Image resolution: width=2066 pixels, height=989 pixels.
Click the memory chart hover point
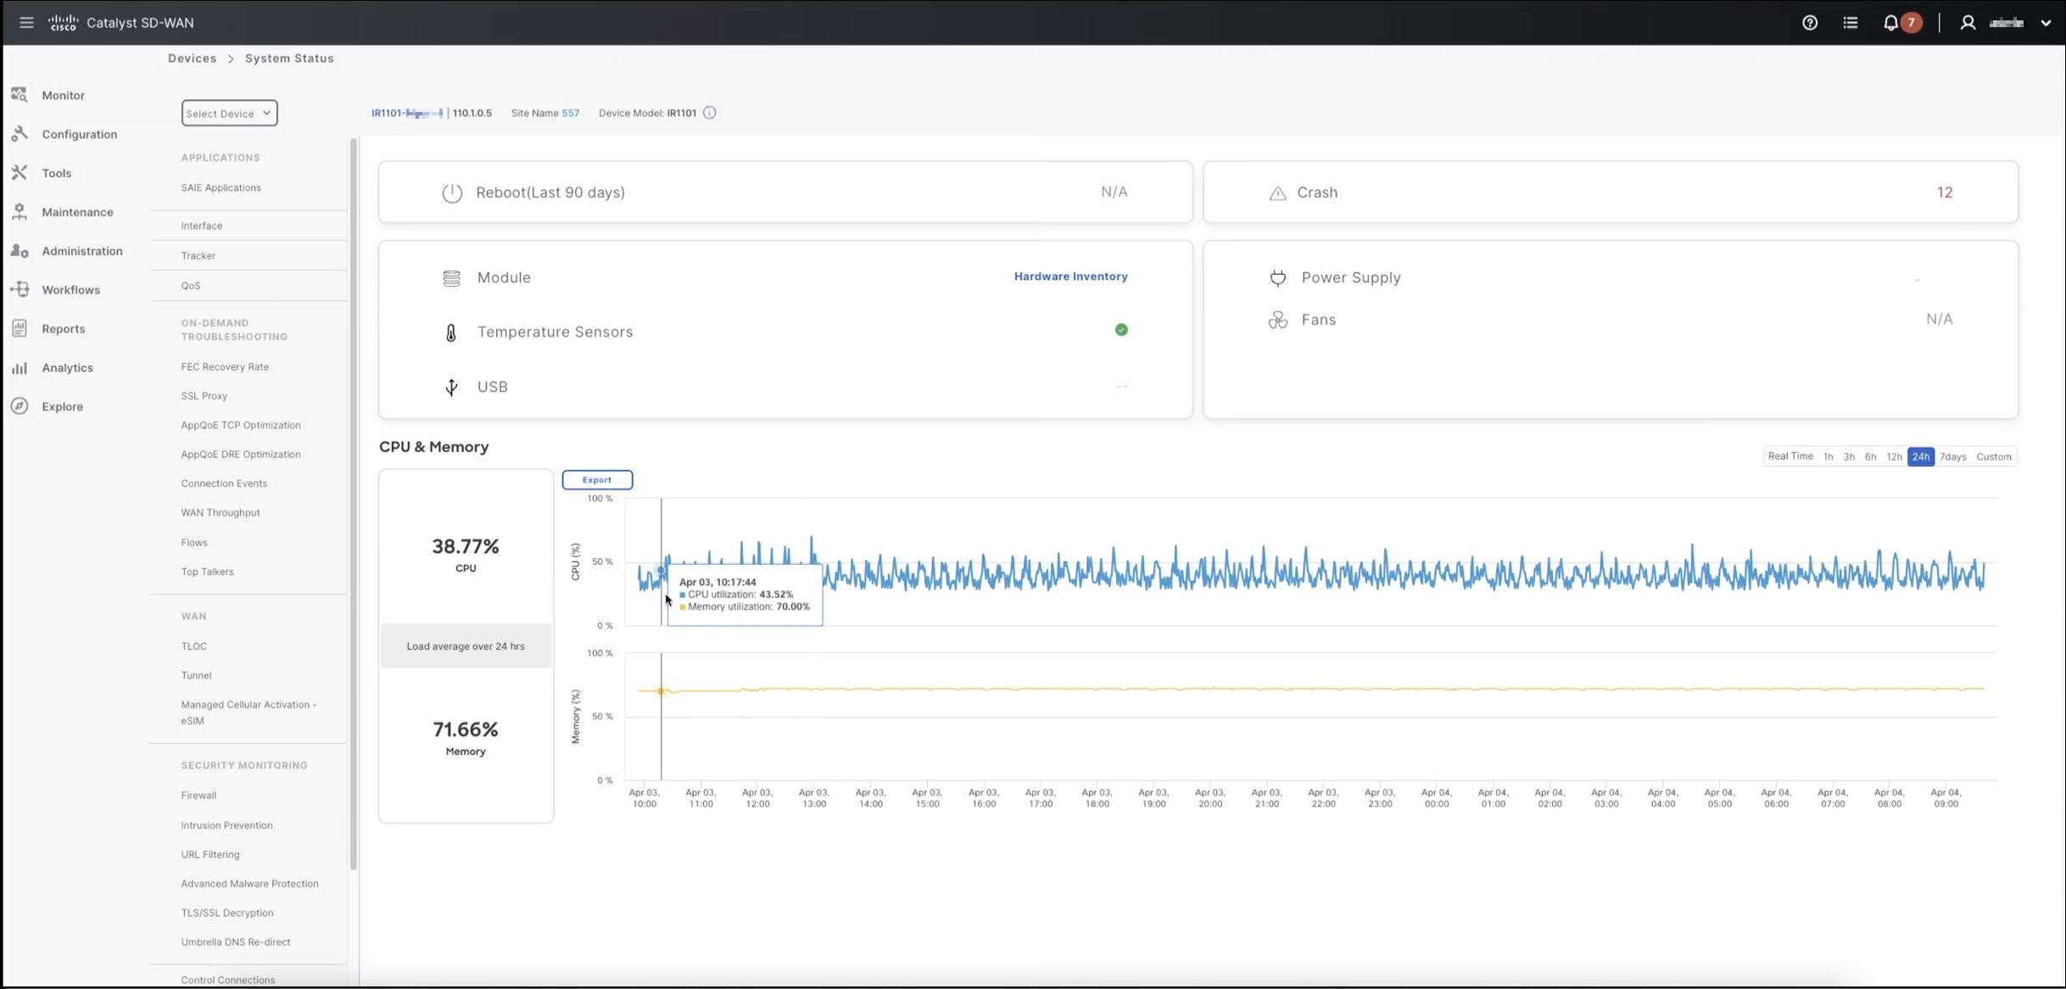(662, 691)
